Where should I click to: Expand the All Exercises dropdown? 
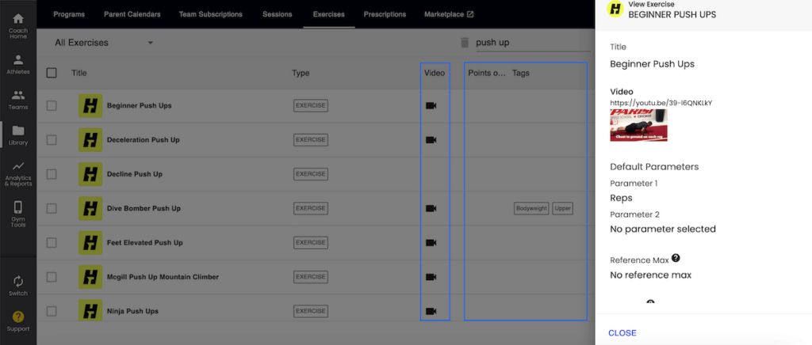coord(105,43)
